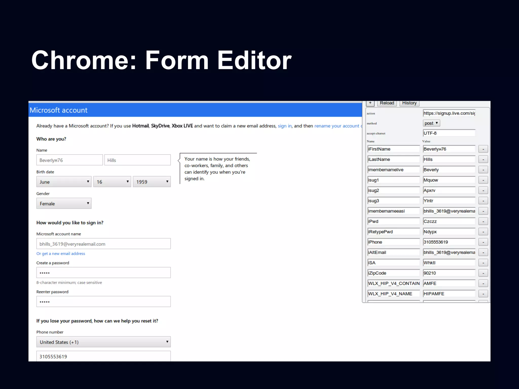Click the action URL field
Screen dimensions: 519x389
tap(449, 113)
